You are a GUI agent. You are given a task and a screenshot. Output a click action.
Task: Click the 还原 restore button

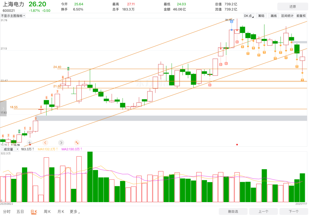(x=293, y=6)
